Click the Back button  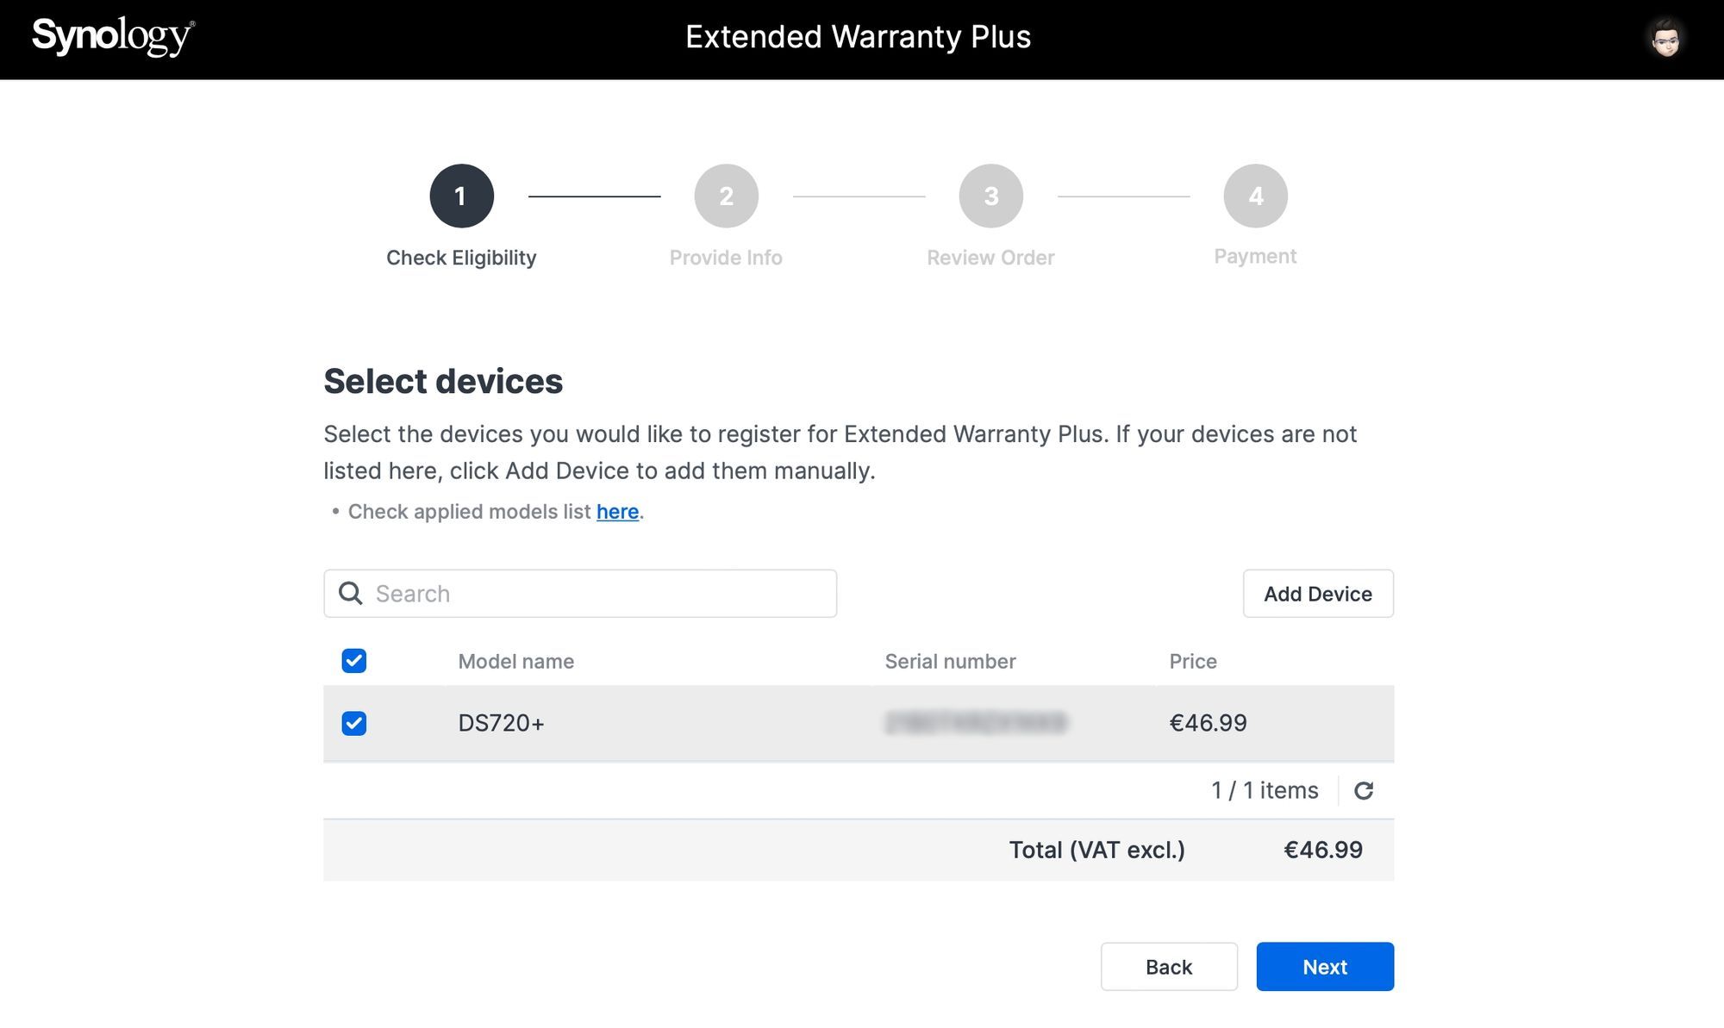[1169, 967]
